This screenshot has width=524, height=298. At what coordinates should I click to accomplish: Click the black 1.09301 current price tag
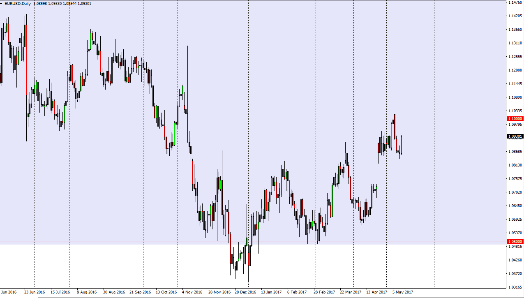click(x=514, y=136)
